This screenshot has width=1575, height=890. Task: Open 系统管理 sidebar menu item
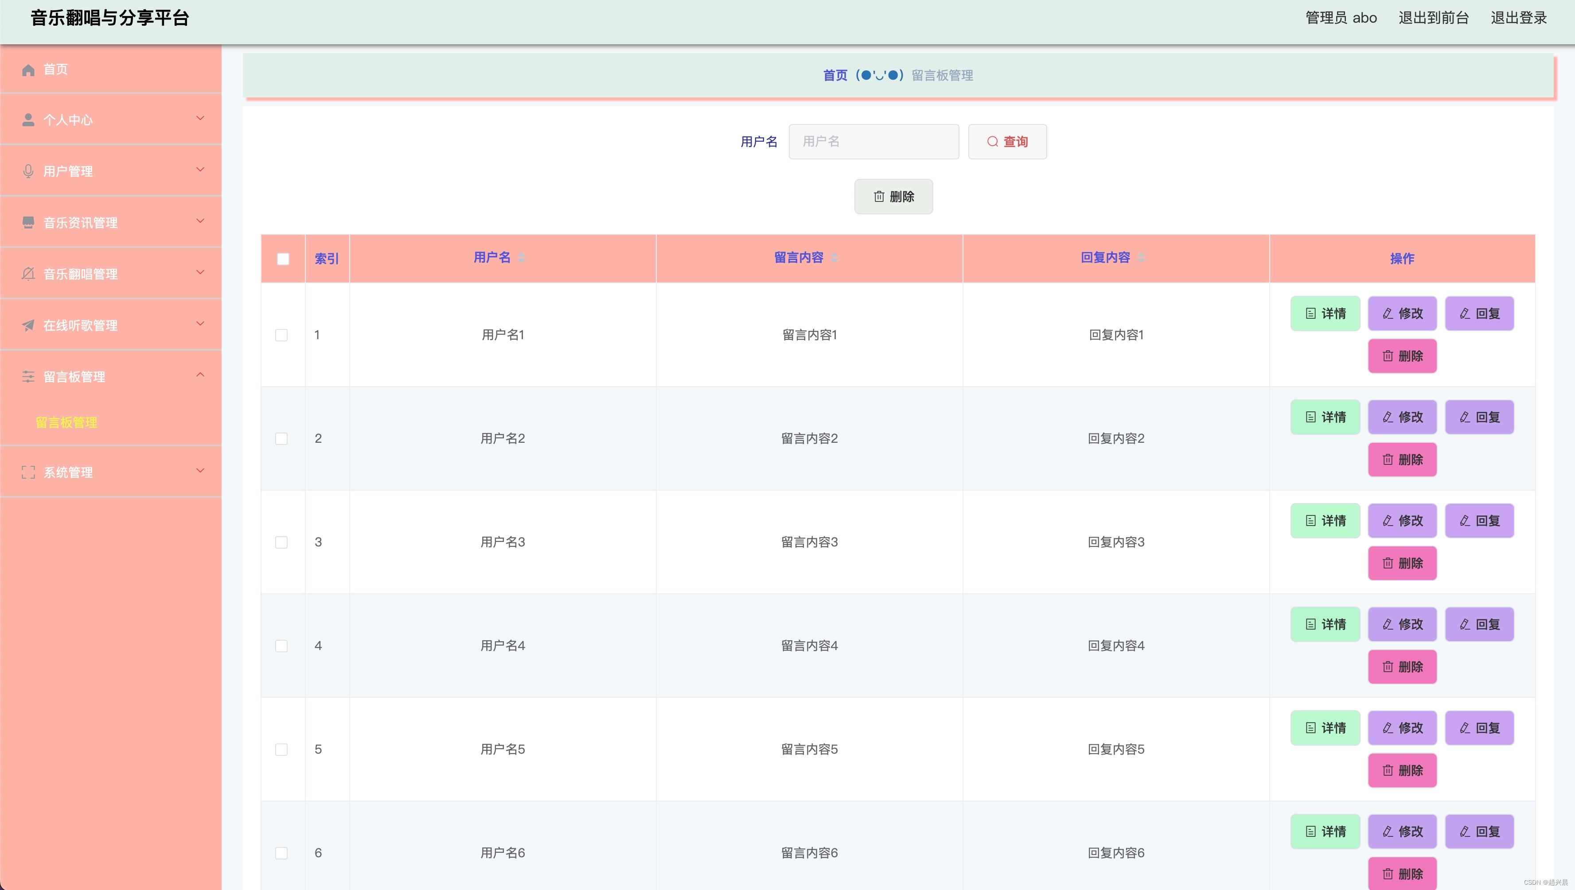click(111, 471)
